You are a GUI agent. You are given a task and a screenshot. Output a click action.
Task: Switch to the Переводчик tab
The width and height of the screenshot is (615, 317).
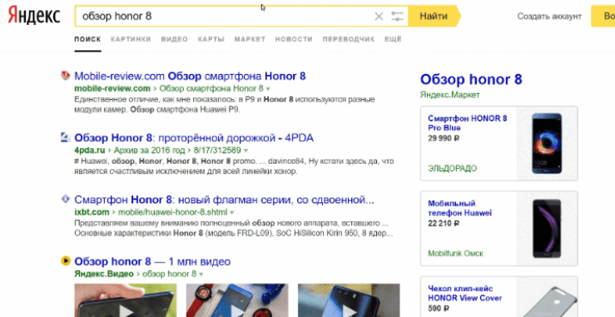(349, 39)
